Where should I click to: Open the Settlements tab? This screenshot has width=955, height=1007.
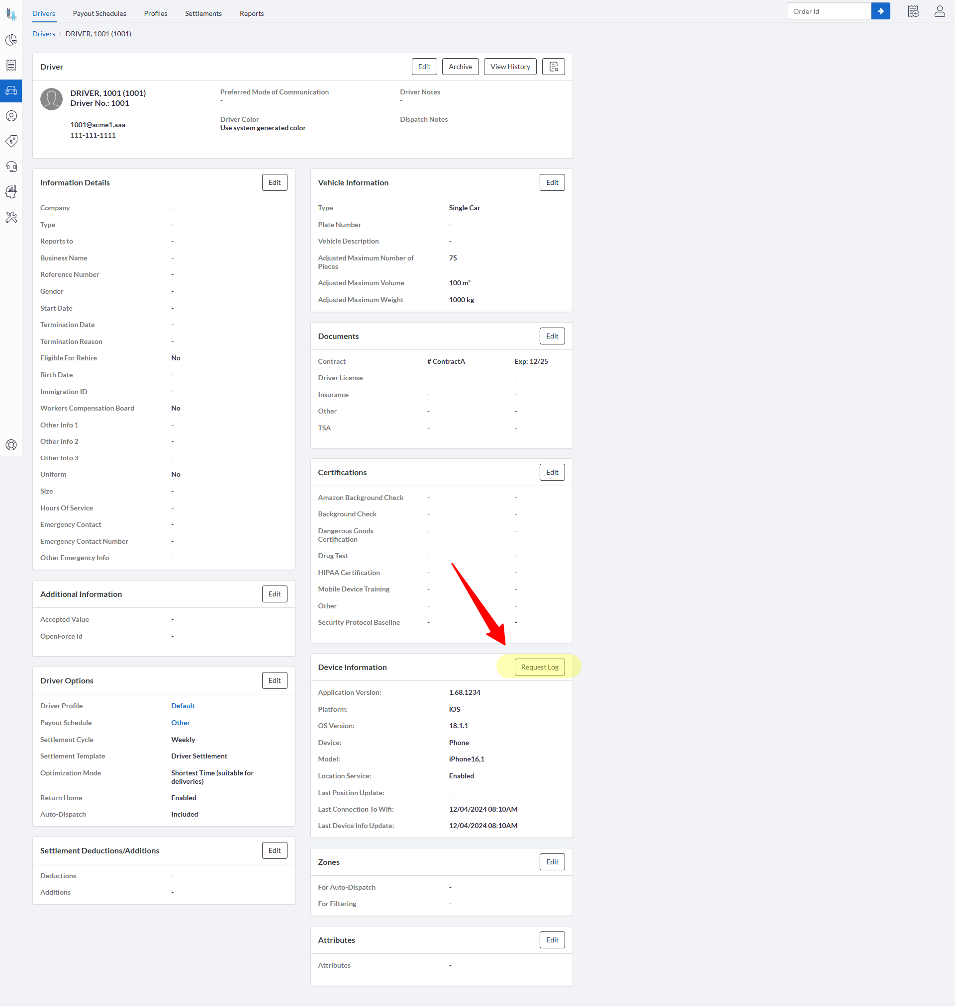[x=203, y=14]
